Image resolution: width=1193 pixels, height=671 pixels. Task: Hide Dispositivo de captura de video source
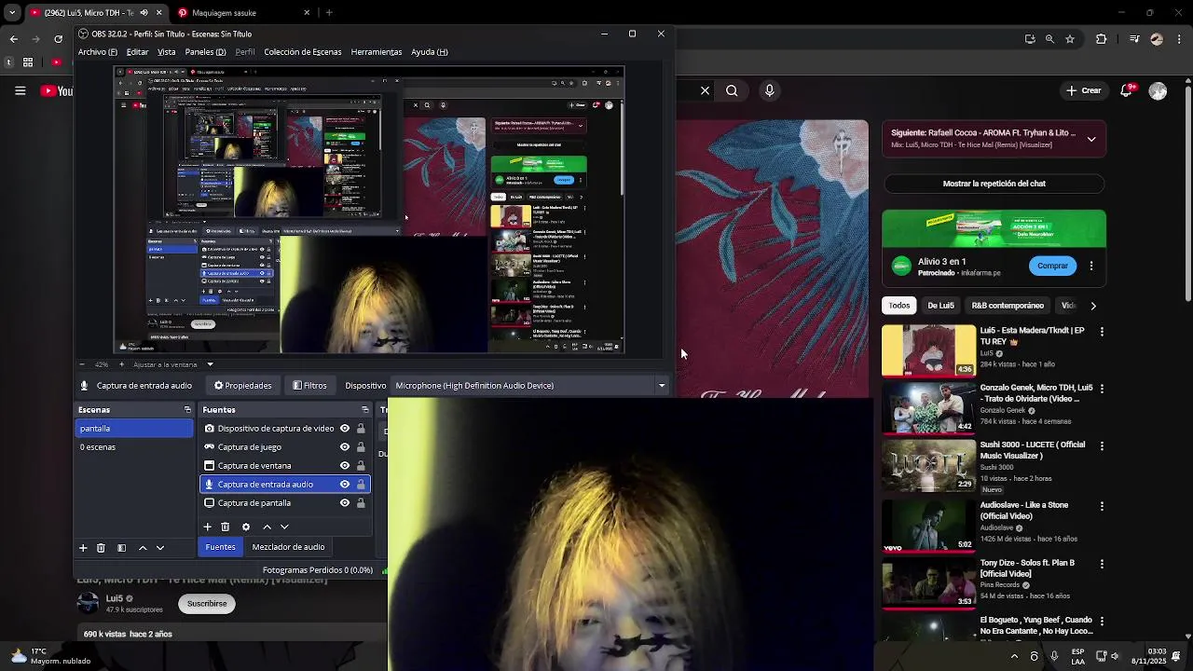coord(345,429)
